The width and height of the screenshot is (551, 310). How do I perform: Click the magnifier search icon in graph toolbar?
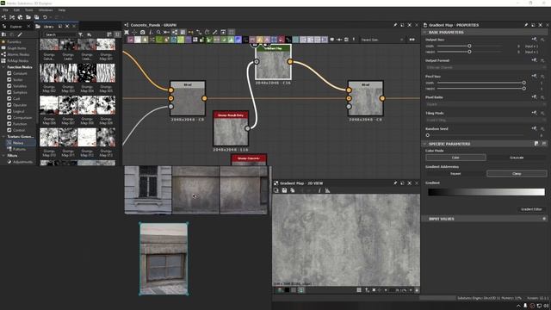tap(158, 32)
